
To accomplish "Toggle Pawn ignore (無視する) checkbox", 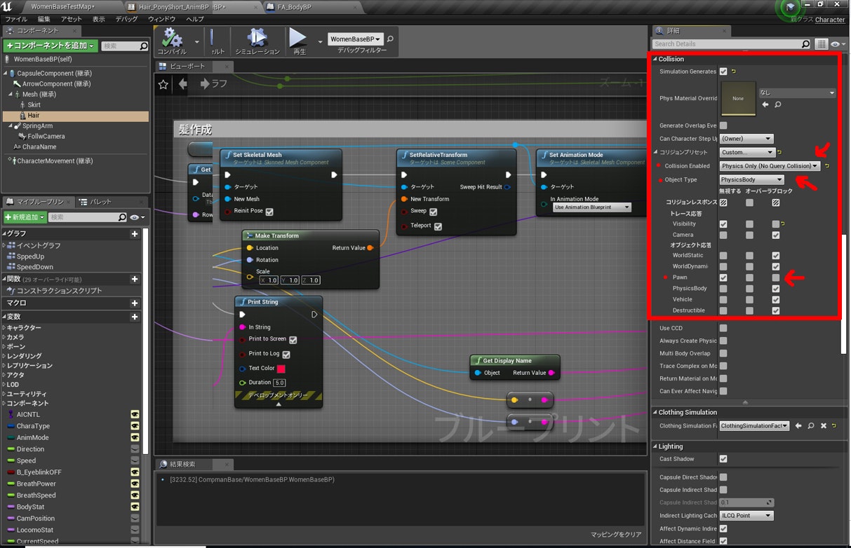I will tap(723, 278).
